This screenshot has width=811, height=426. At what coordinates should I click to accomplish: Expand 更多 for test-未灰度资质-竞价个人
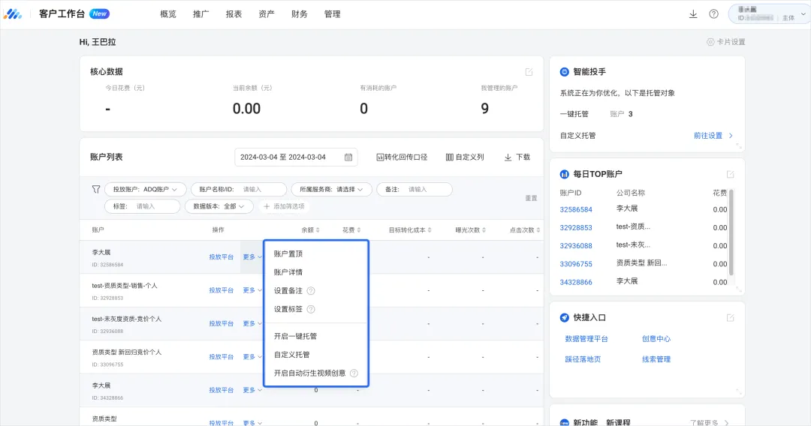pyautogui.click(x=252, y=323)
